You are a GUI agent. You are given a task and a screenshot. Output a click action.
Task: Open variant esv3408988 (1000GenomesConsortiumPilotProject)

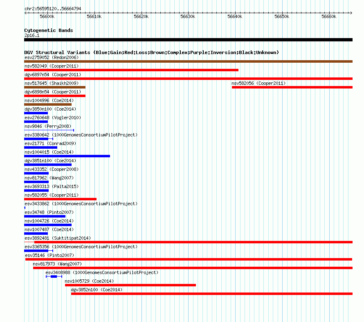pyautogui.click(x=102, y=272)
